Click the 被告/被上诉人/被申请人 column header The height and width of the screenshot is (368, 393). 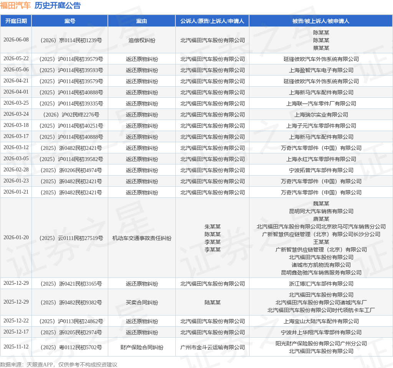(x=321, y=21)
